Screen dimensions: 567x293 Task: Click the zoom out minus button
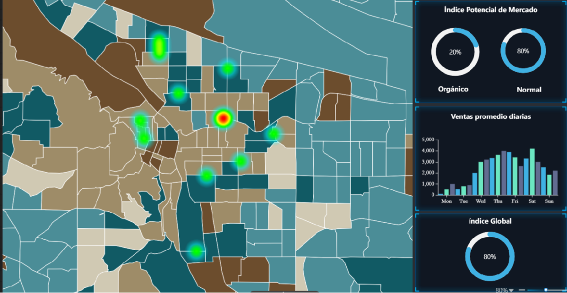click(x=522, y=290)
